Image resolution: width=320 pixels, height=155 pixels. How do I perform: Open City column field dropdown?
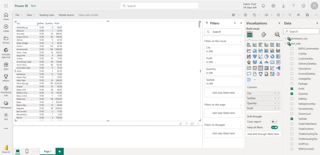(x=275, y=93)
